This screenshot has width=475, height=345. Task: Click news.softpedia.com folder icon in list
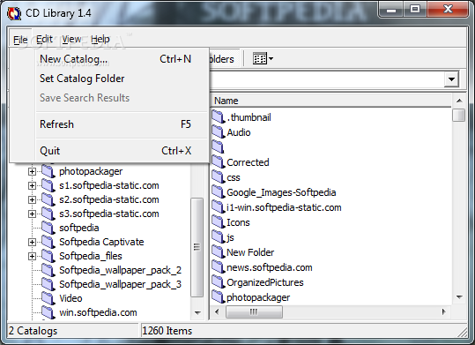click(219, 267)
